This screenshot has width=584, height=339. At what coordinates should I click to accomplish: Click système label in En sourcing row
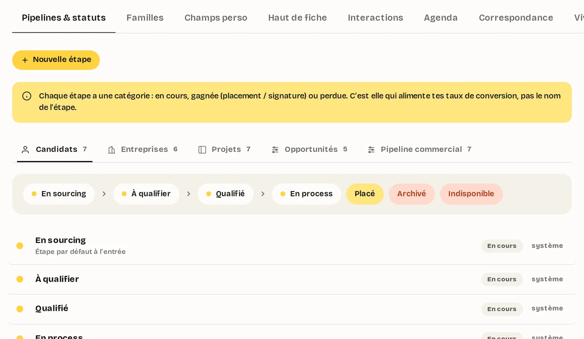[547, 246]
